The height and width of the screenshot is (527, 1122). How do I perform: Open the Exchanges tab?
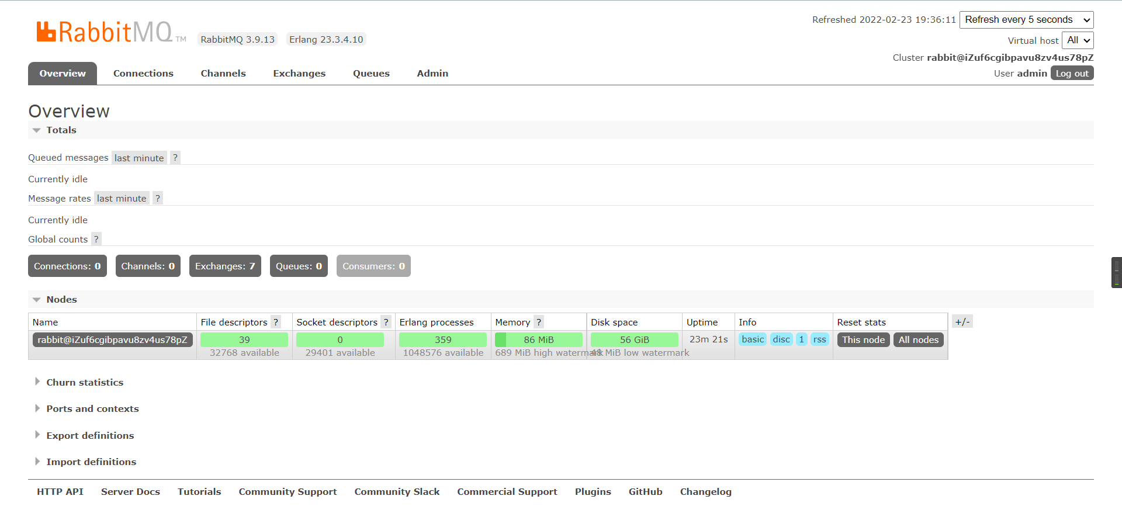[299, 74]
